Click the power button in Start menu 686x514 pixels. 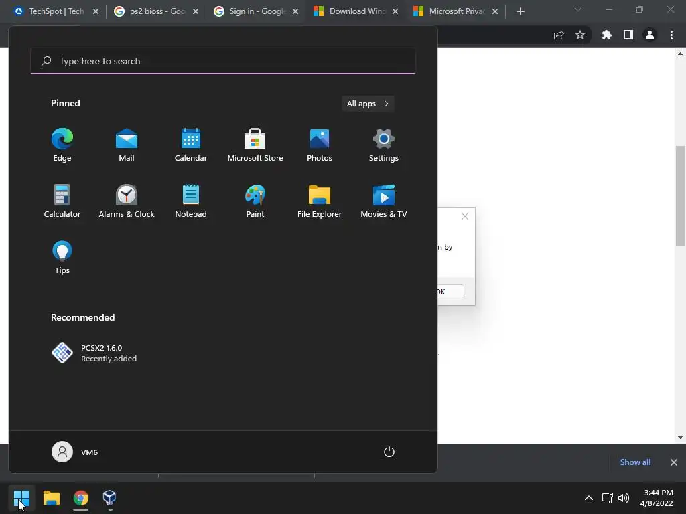[389, 452]
